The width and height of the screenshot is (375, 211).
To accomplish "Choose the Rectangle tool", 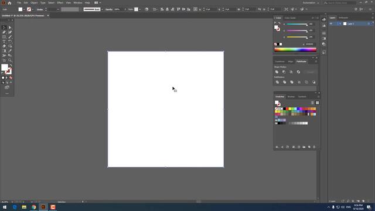I will coord(4,37).
